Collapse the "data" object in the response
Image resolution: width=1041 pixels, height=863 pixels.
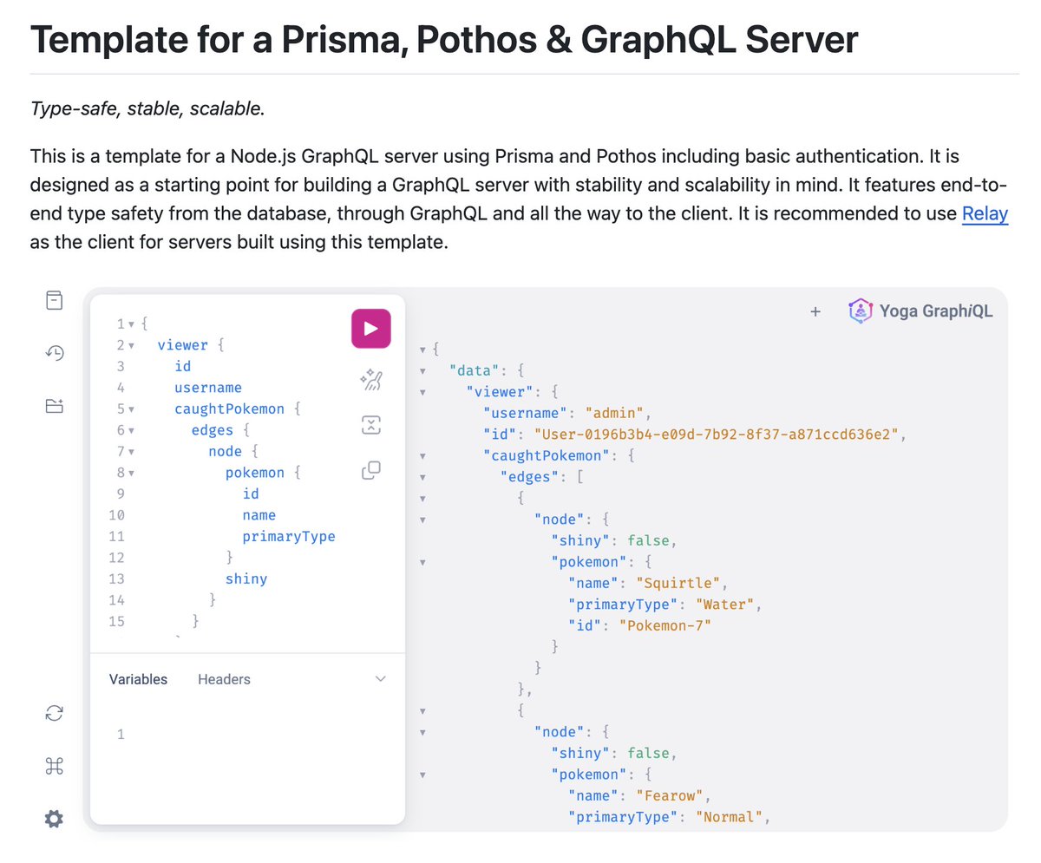(x=422, y=371)
